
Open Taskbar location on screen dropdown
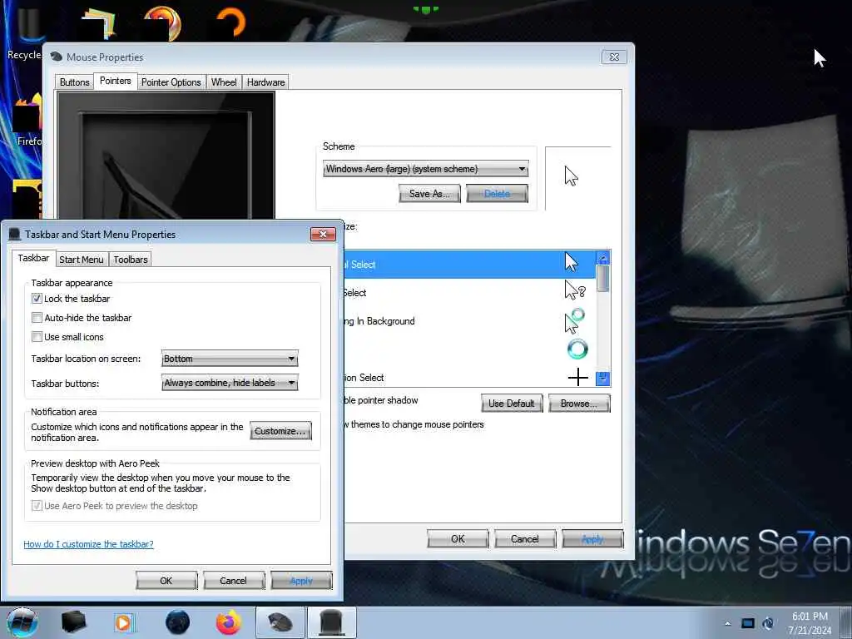coord(230,359)
